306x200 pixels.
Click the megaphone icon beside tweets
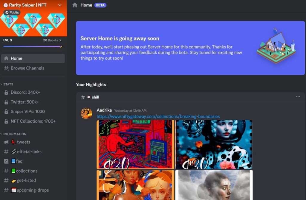pos(6,142)
